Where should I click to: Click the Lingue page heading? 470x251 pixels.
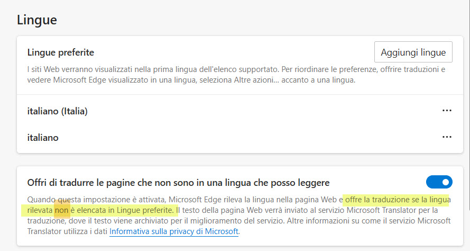coord(37,20)
